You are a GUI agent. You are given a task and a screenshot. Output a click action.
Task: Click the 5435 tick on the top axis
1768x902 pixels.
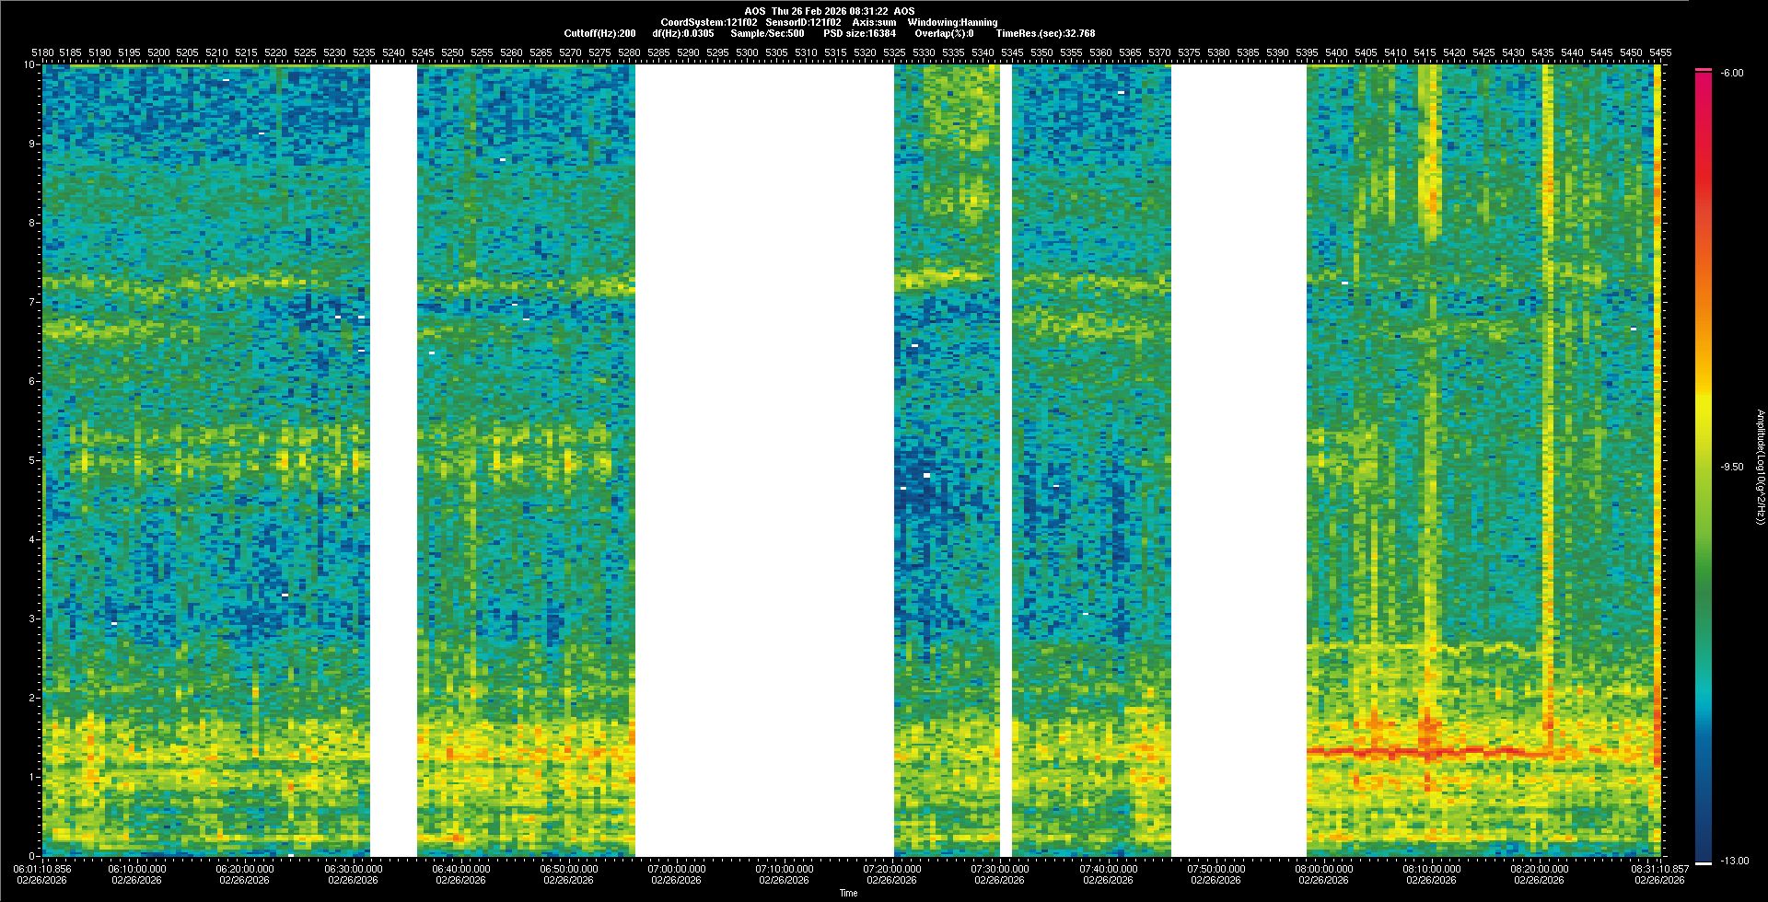coord(1542,52)
